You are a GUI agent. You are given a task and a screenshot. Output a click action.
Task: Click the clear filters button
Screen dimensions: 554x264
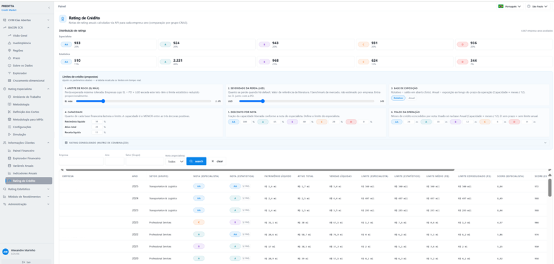click(217, 161)
